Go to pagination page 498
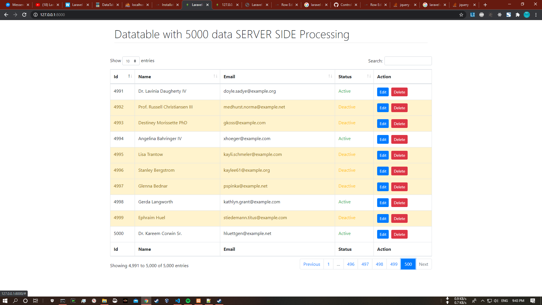The image size is (542, 305). pyautogui.click(x=379, y=264)
